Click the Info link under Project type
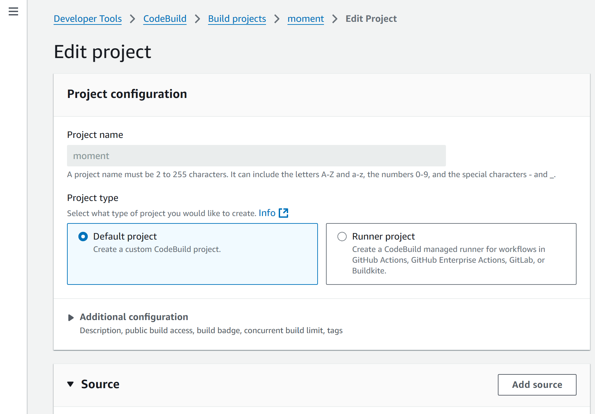The image size is (595, 414). click(x=267, y=213)
